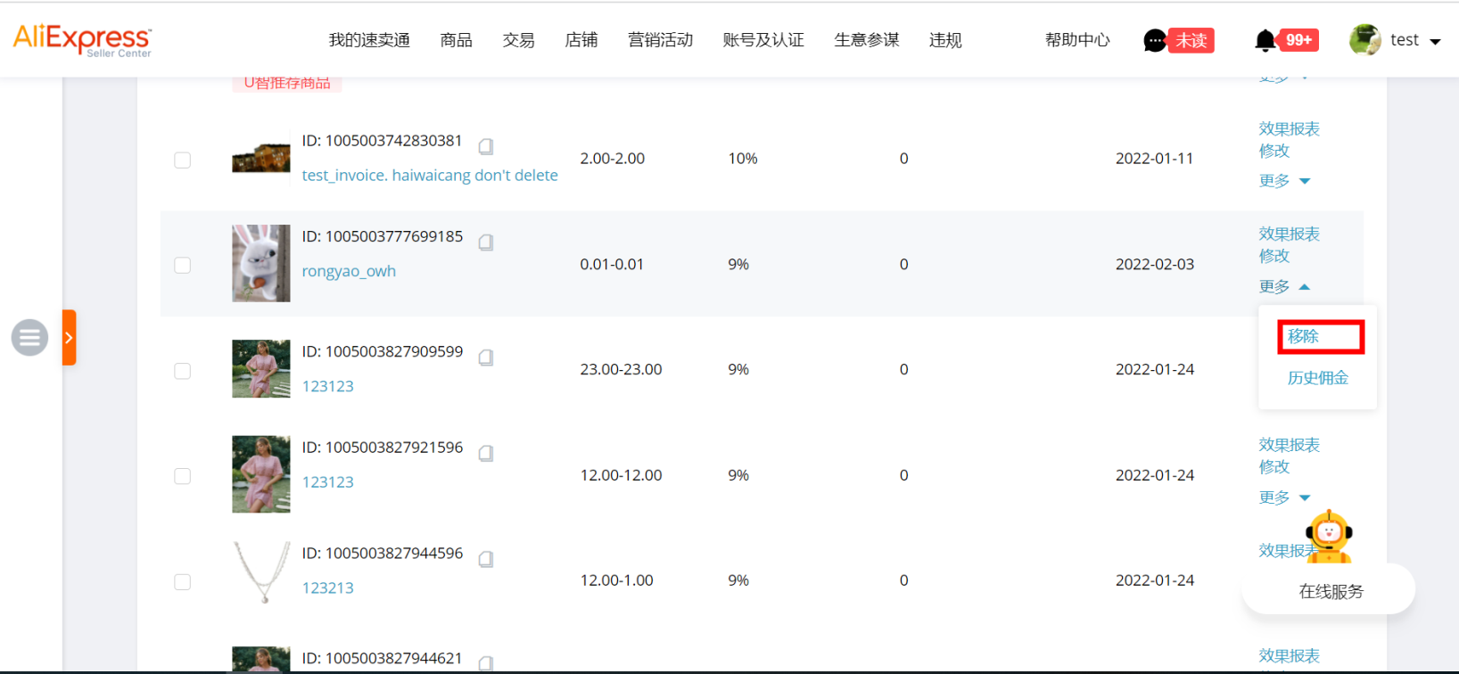
Task: Open the notifications bell icon
Action: pos(1265,41)
